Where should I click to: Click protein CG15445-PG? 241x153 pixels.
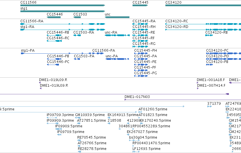pos(141,76)
